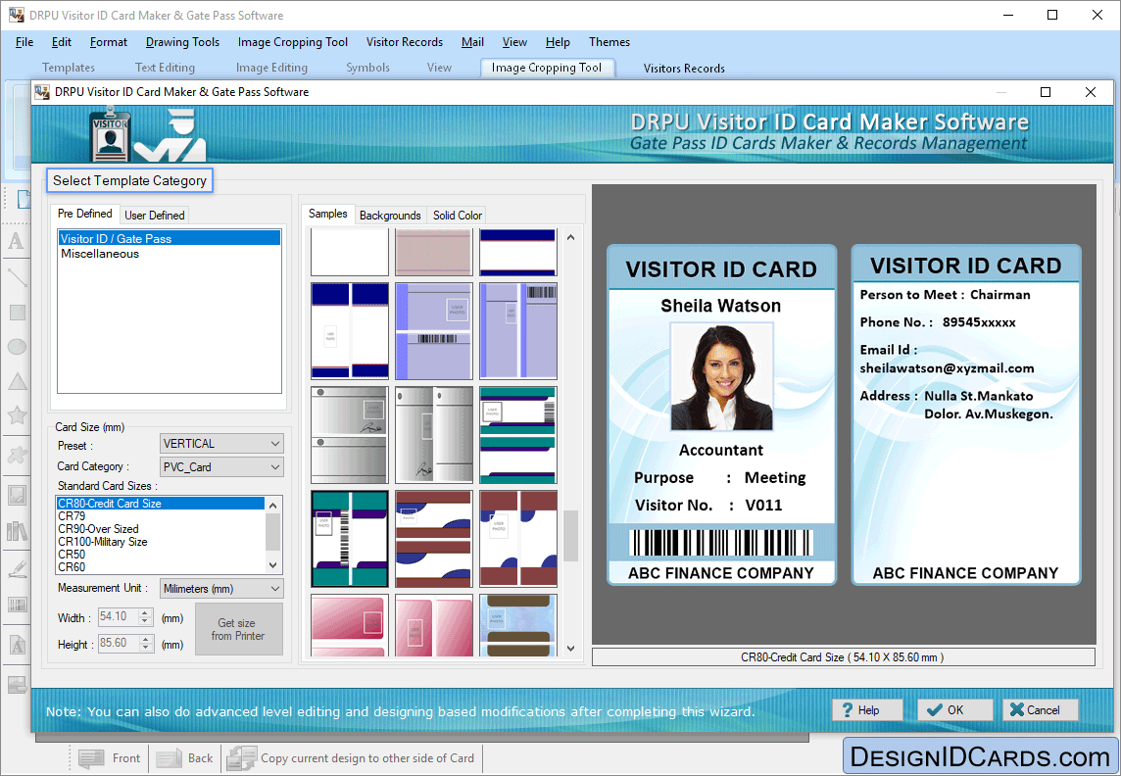1121x776 pixels.
Task: Click the OK button
Action: click(x=955, y=709)
